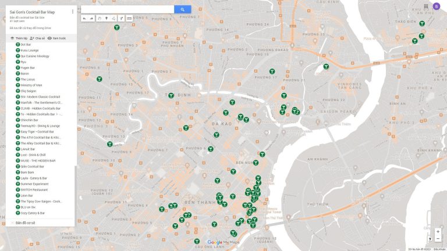Click the cocktail marker right of Phường 6
Image resolution: width=447 pixels, height=251 pixels.
(x=211, y=149)
